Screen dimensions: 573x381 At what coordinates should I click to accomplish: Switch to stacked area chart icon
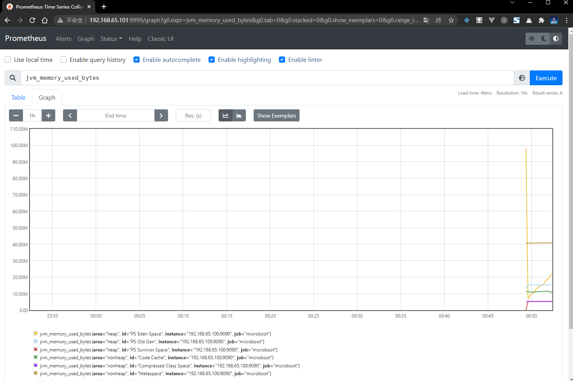click(239, 116)
